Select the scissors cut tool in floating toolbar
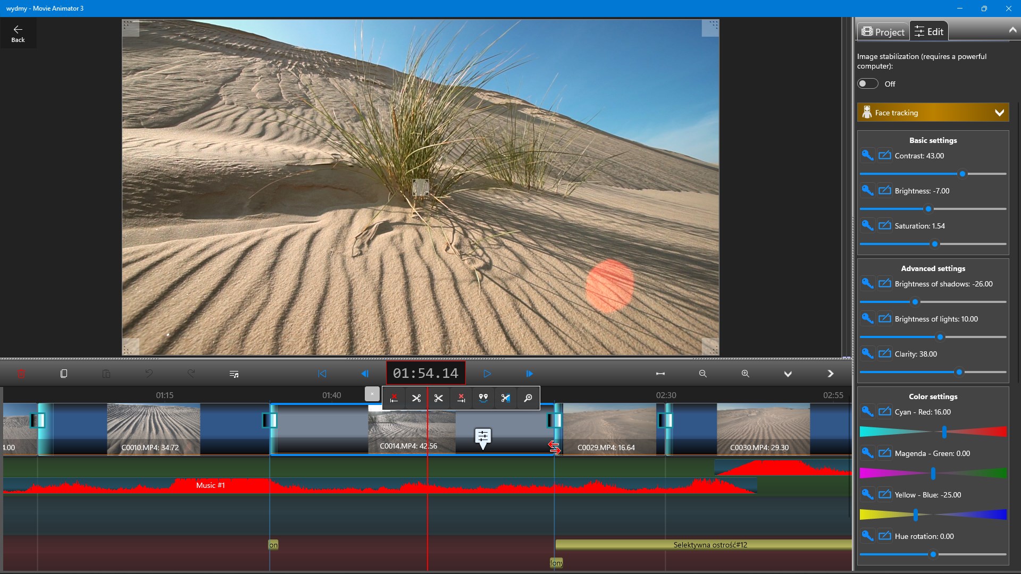The image size is (1021, 574). click(417, 398)
